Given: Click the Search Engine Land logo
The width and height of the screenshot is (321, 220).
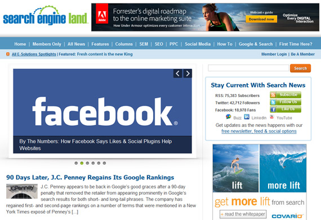Looking at the screenshot, I should tap(46, 16).
